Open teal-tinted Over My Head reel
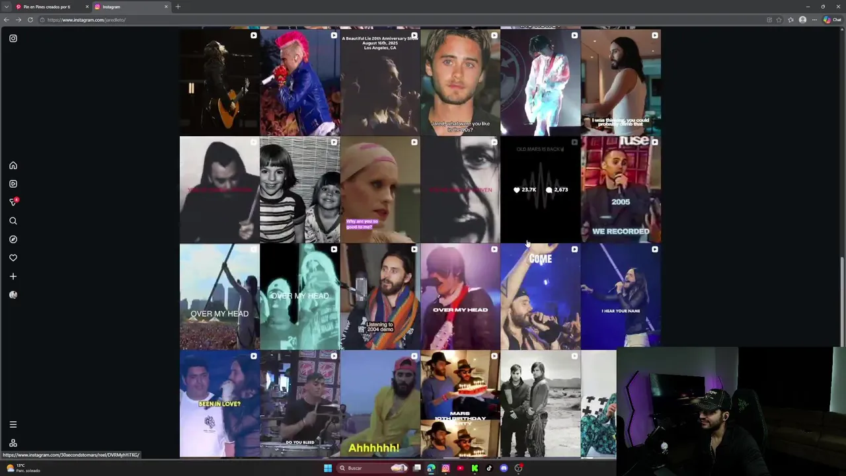Viewport: 846px width, 476px height. [x=299, y=296]
